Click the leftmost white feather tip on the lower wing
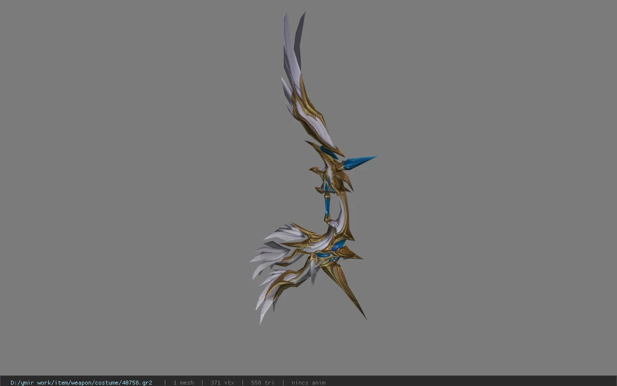 [255, 259]
